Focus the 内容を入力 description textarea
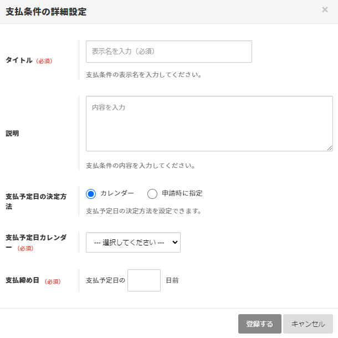This screenshot has width=338, height=338. (209, 124)
